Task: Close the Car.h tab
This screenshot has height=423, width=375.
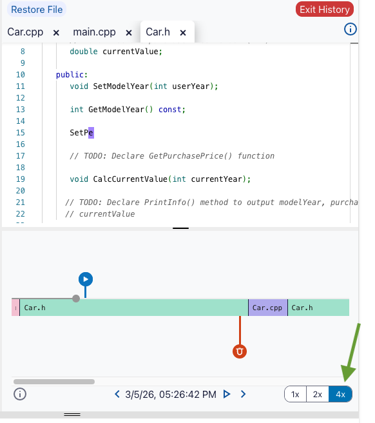Action: point(183,33)
